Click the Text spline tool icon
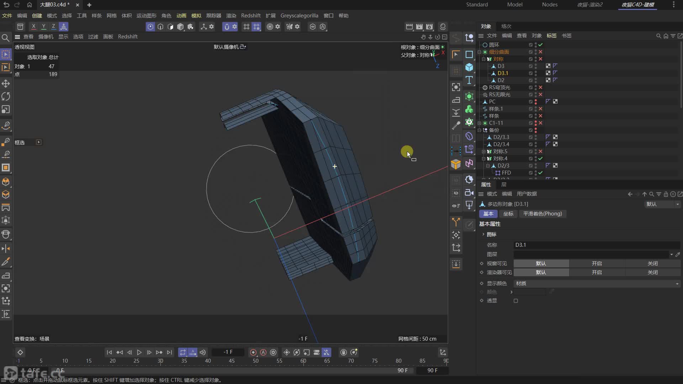The image size is (683, 384). [x=469, y=80]
